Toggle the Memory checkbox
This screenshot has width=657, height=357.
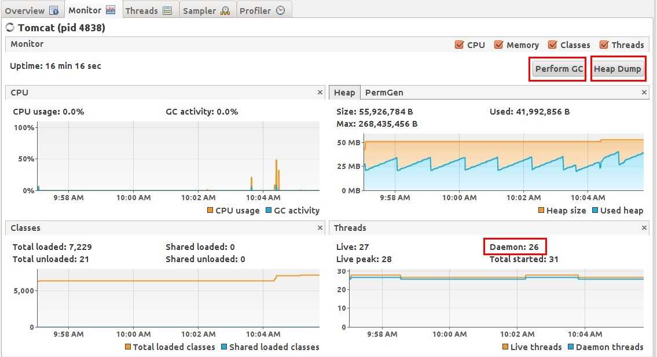tap(498, 45)
